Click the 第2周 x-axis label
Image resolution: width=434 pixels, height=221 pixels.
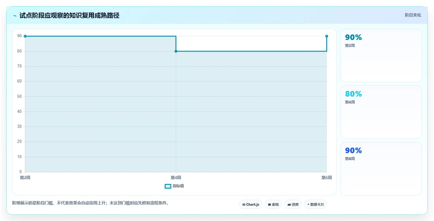point(25,178)
